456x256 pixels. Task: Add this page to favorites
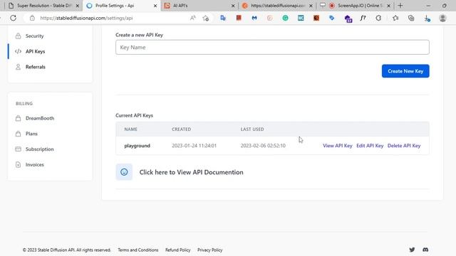coord(206,18)
